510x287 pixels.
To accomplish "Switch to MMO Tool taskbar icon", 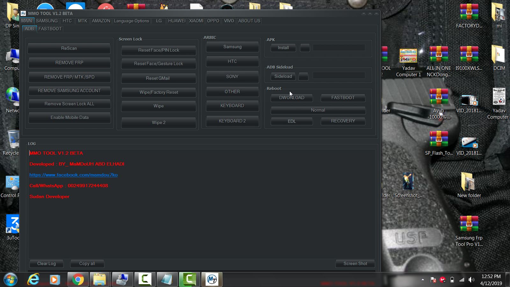I will [212, 280].
